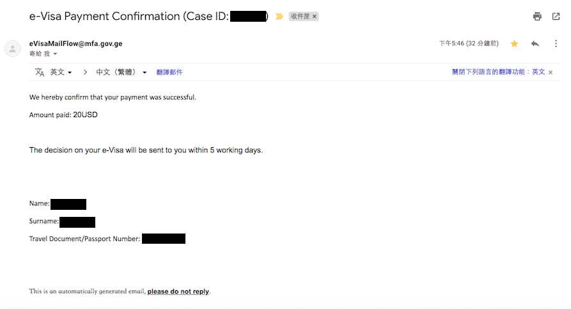
Task: Click the sender avatar icon
Action: 12,49
